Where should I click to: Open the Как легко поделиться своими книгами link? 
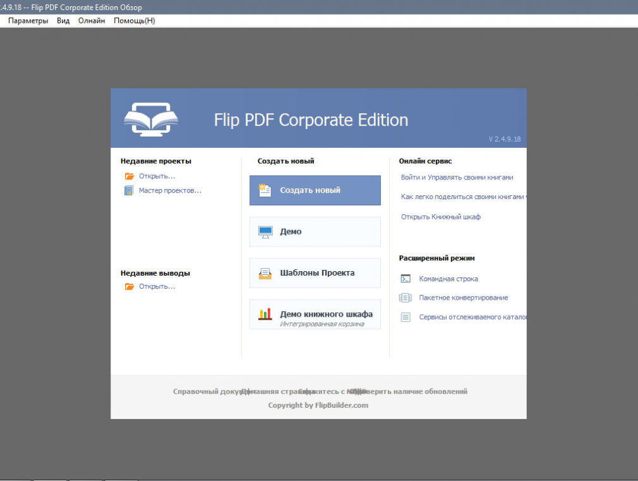click(x=464, y=197)
